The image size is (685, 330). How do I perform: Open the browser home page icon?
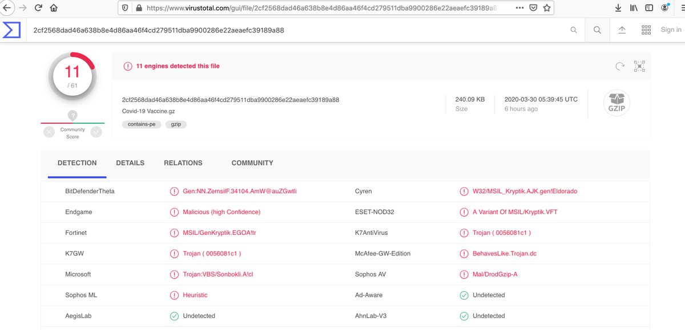(x=54, y=8)
